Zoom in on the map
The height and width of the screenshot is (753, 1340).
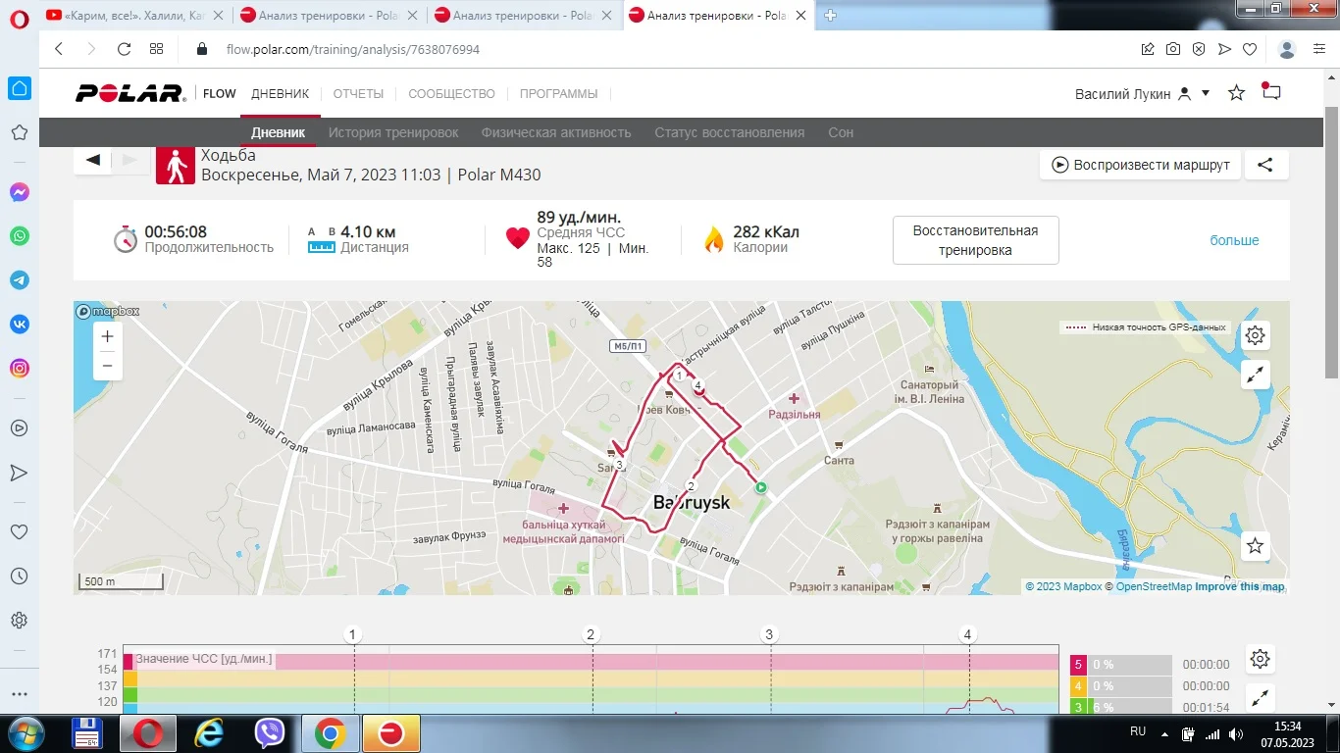point(108,336)
